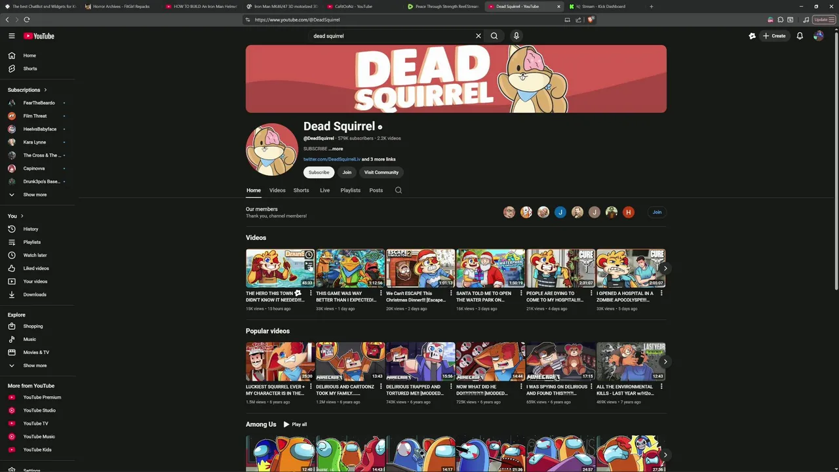Open I OPENED A HOSPITAL video thumbnail
Viewport: 839px width, 472px height.
[x=631, y=268]
